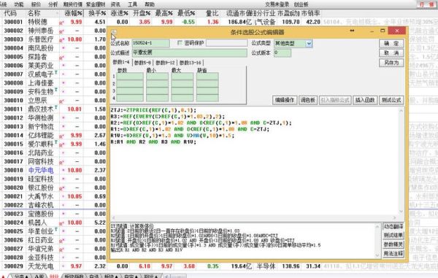The height and width of the screenshot is (278, 438).
Task: Click the 确定 button
Action: [391, 43]
